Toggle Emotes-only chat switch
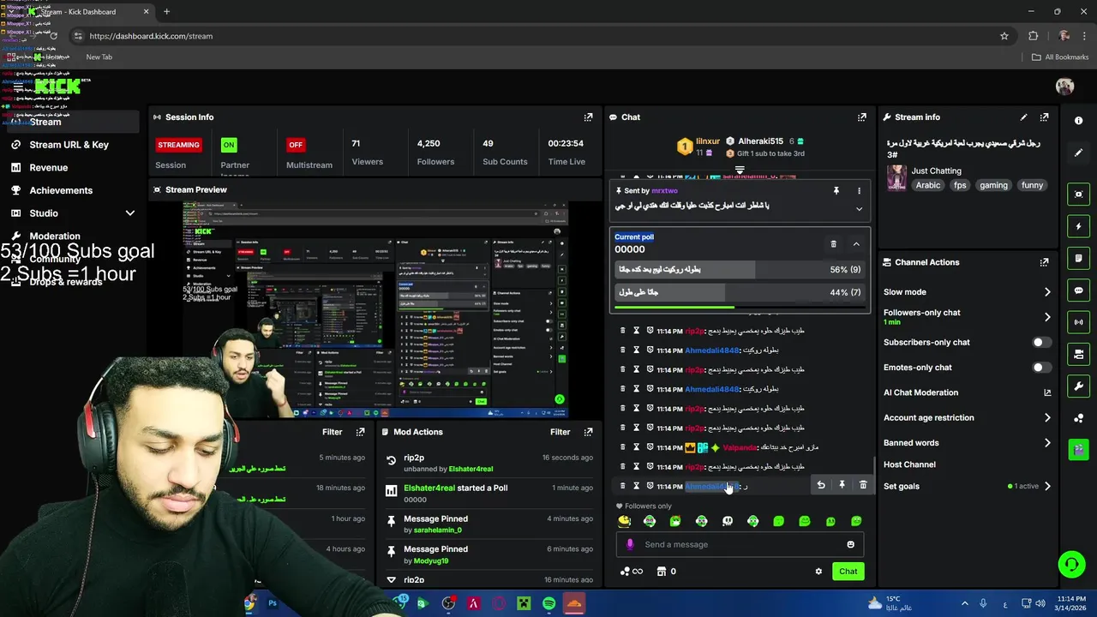This screenshot has width=1097, height=617. pos(1041,368)
